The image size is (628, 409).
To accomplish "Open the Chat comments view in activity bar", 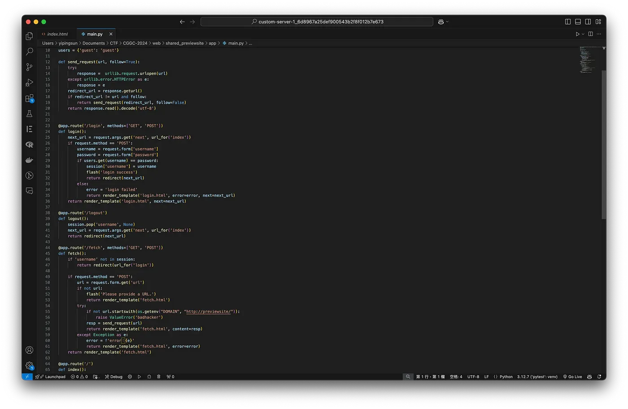I will click(30, 191).
